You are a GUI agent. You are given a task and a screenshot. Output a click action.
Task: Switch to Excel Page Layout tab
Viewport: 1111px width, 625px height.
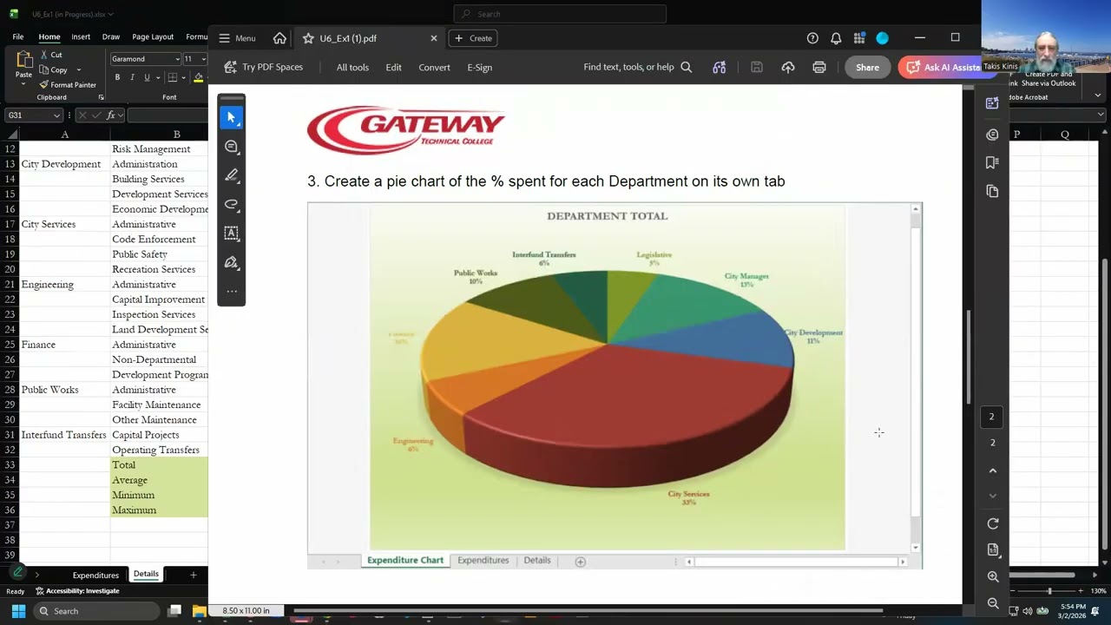tap(153, 37)
